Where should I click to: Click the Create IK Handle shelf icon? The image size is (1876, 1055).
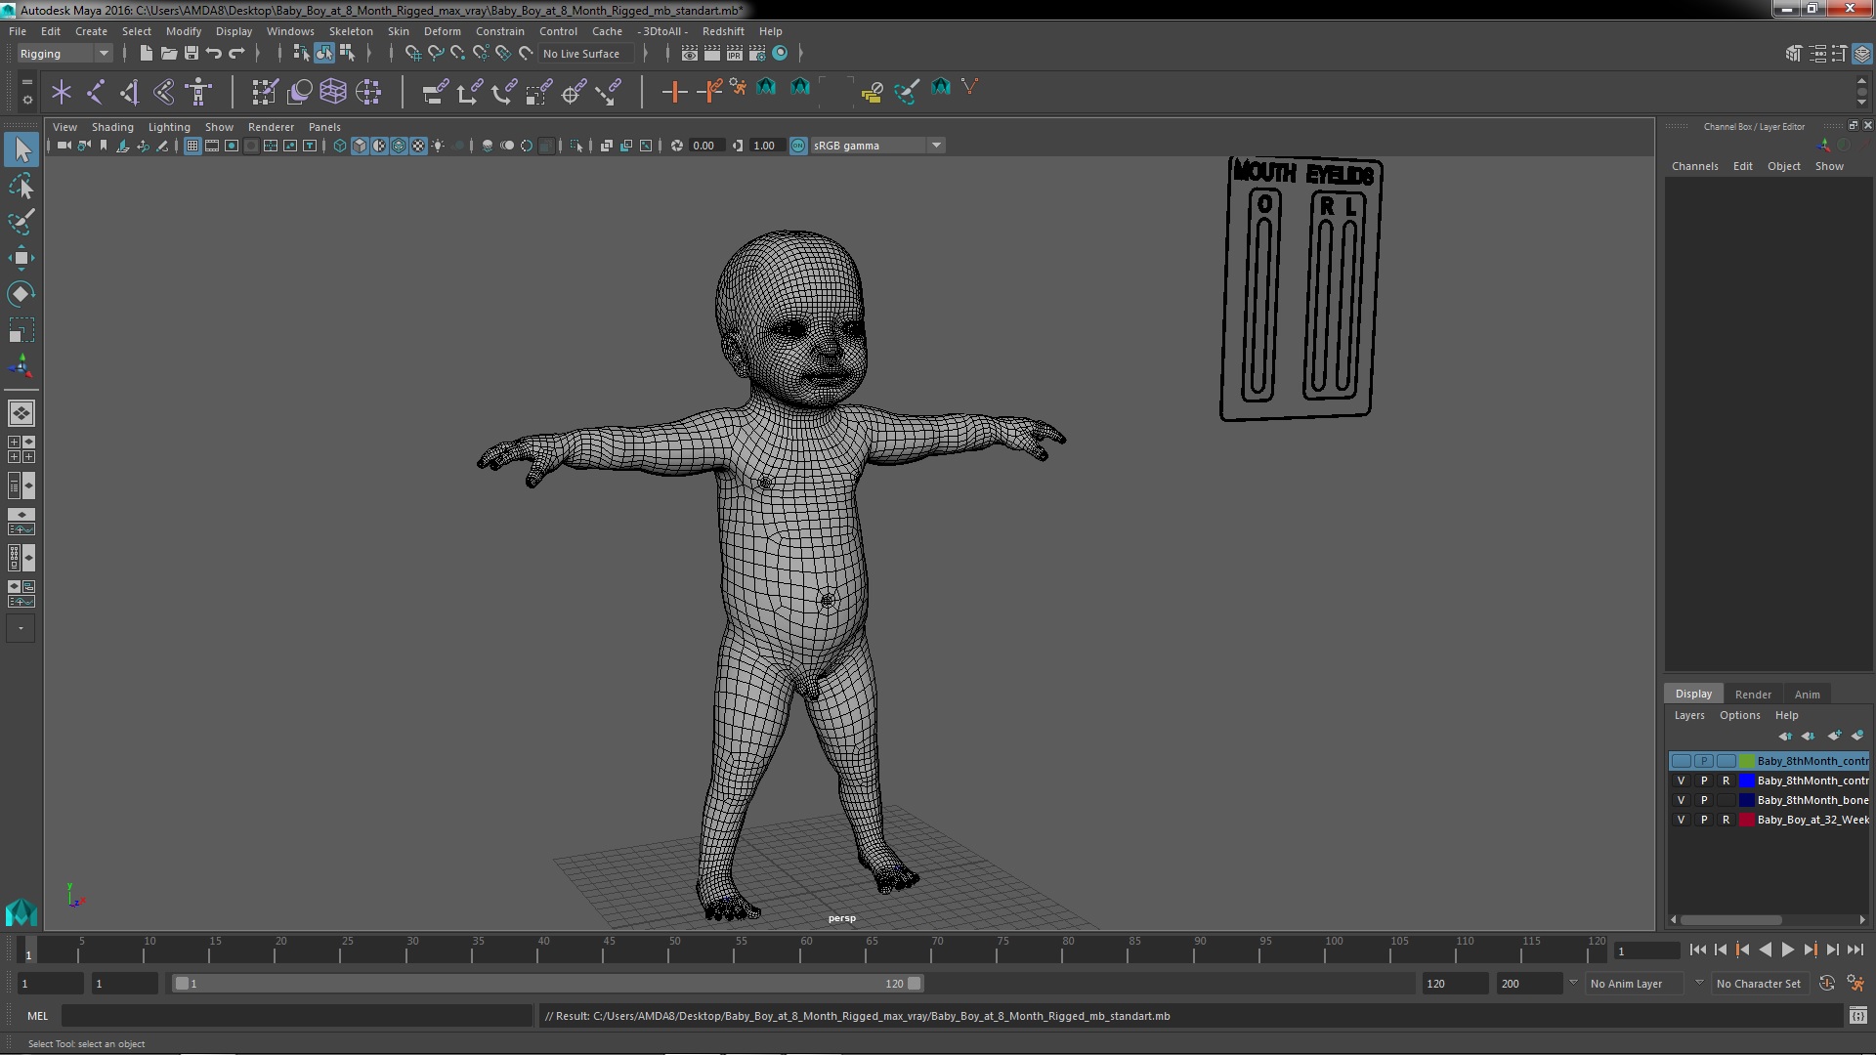[x=130, y=92]
